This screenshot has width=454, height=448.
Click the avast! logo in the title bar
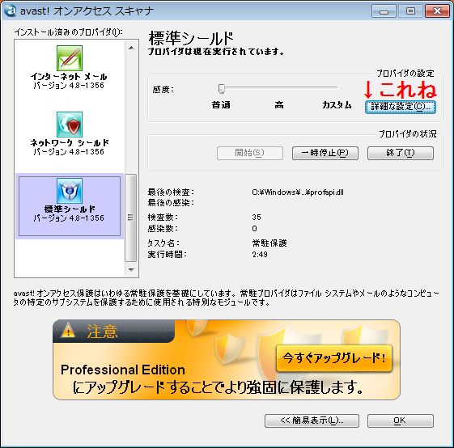tap(11, 11)
